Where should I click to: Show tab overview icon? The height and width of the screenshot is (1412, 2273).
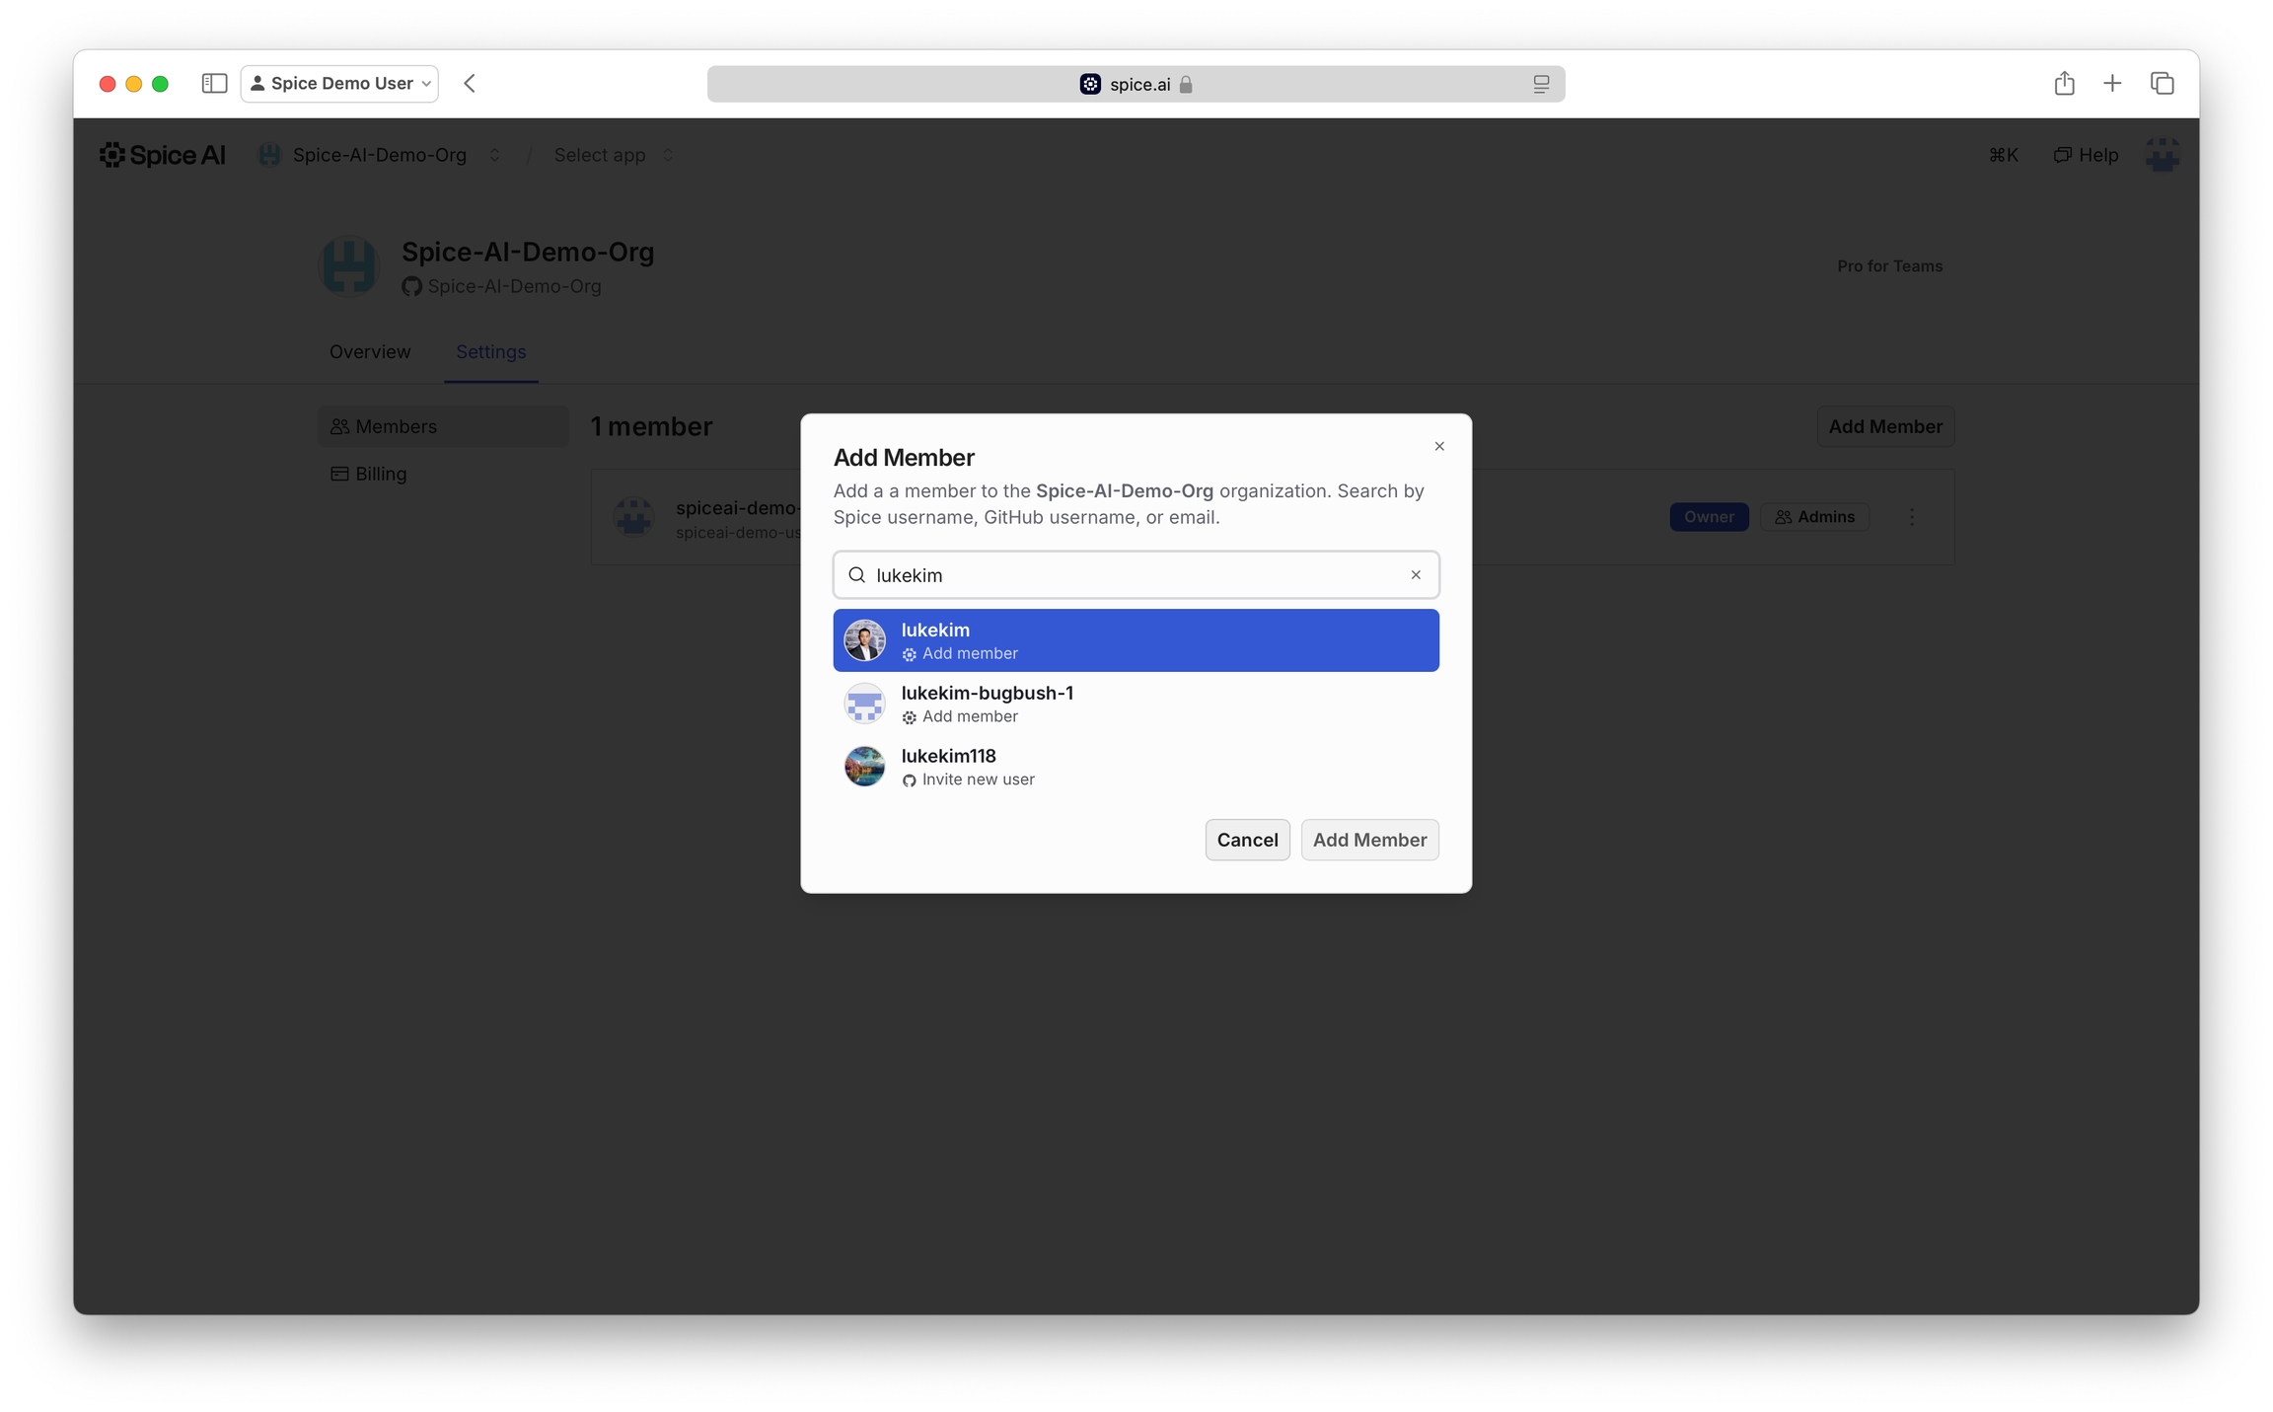click(2162, 84)
